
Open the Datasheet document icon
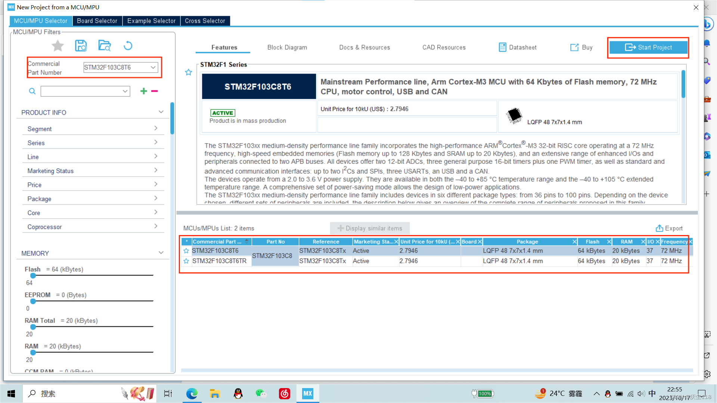503,47
